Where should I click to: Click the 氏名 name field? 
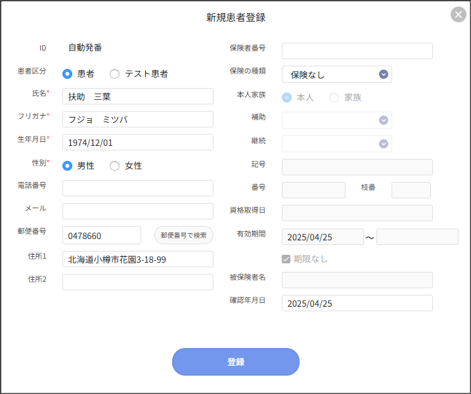pyautogui.click(x=137, y=97)
